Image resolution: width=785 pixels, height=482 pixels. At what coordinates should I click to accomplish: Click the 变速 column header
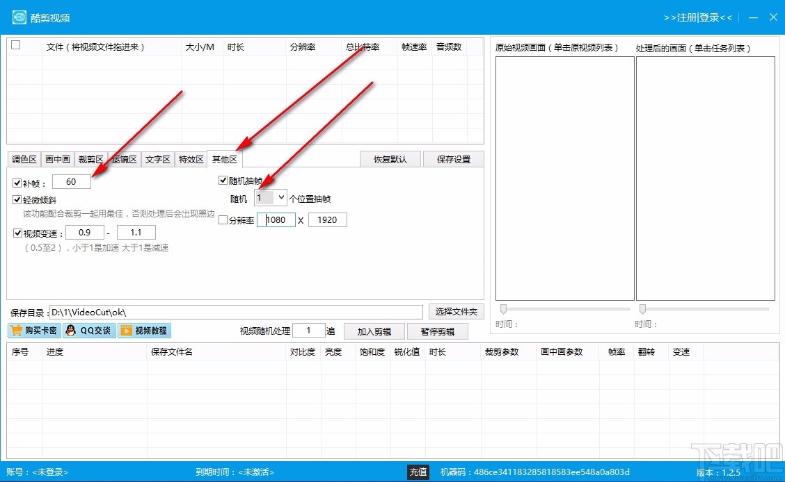(x=686, y=351)
